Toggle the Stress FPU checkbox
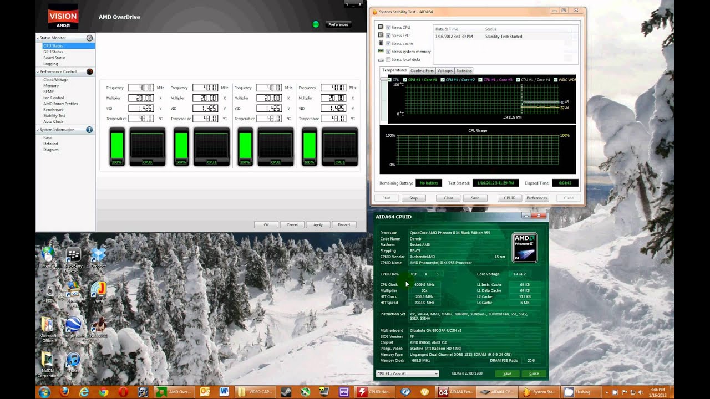The width and height of the screenshot is (710, 399). coord(388,35)
